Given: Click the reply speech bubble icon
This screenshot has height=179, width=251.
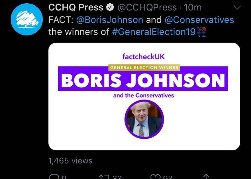Looking at the screenshot, I should 53,177.
